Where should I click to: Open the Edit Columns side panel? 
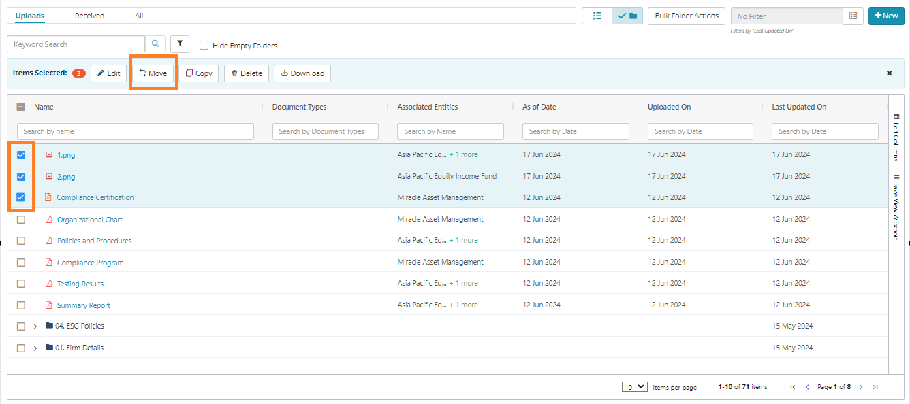click(x=896, y=137)
